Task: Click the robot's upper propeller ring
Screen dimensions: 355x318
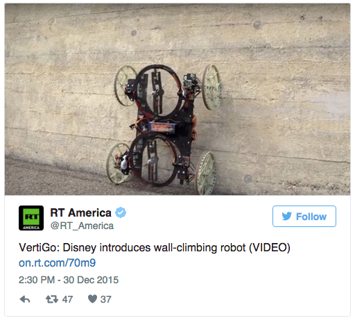Action: click(159, 90)
